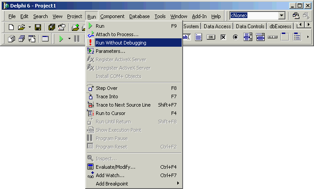Open the Tools menu
Screen dimensions: 314x189
[x=160, y=16]
